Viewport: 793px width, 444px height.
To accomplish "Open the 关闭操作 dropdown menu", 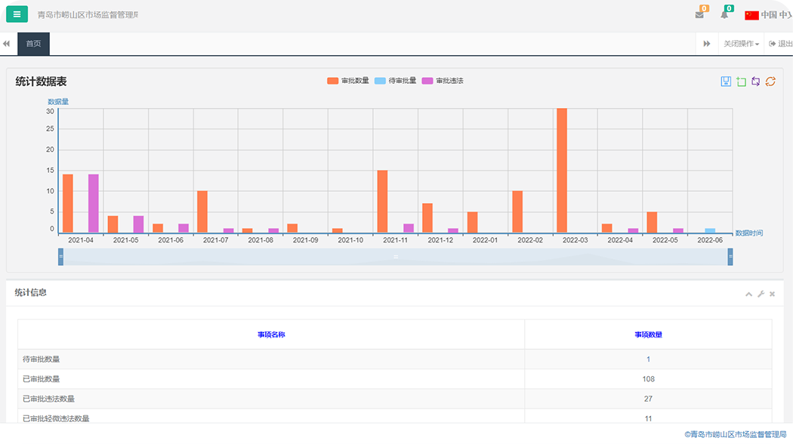I will 741,44.
